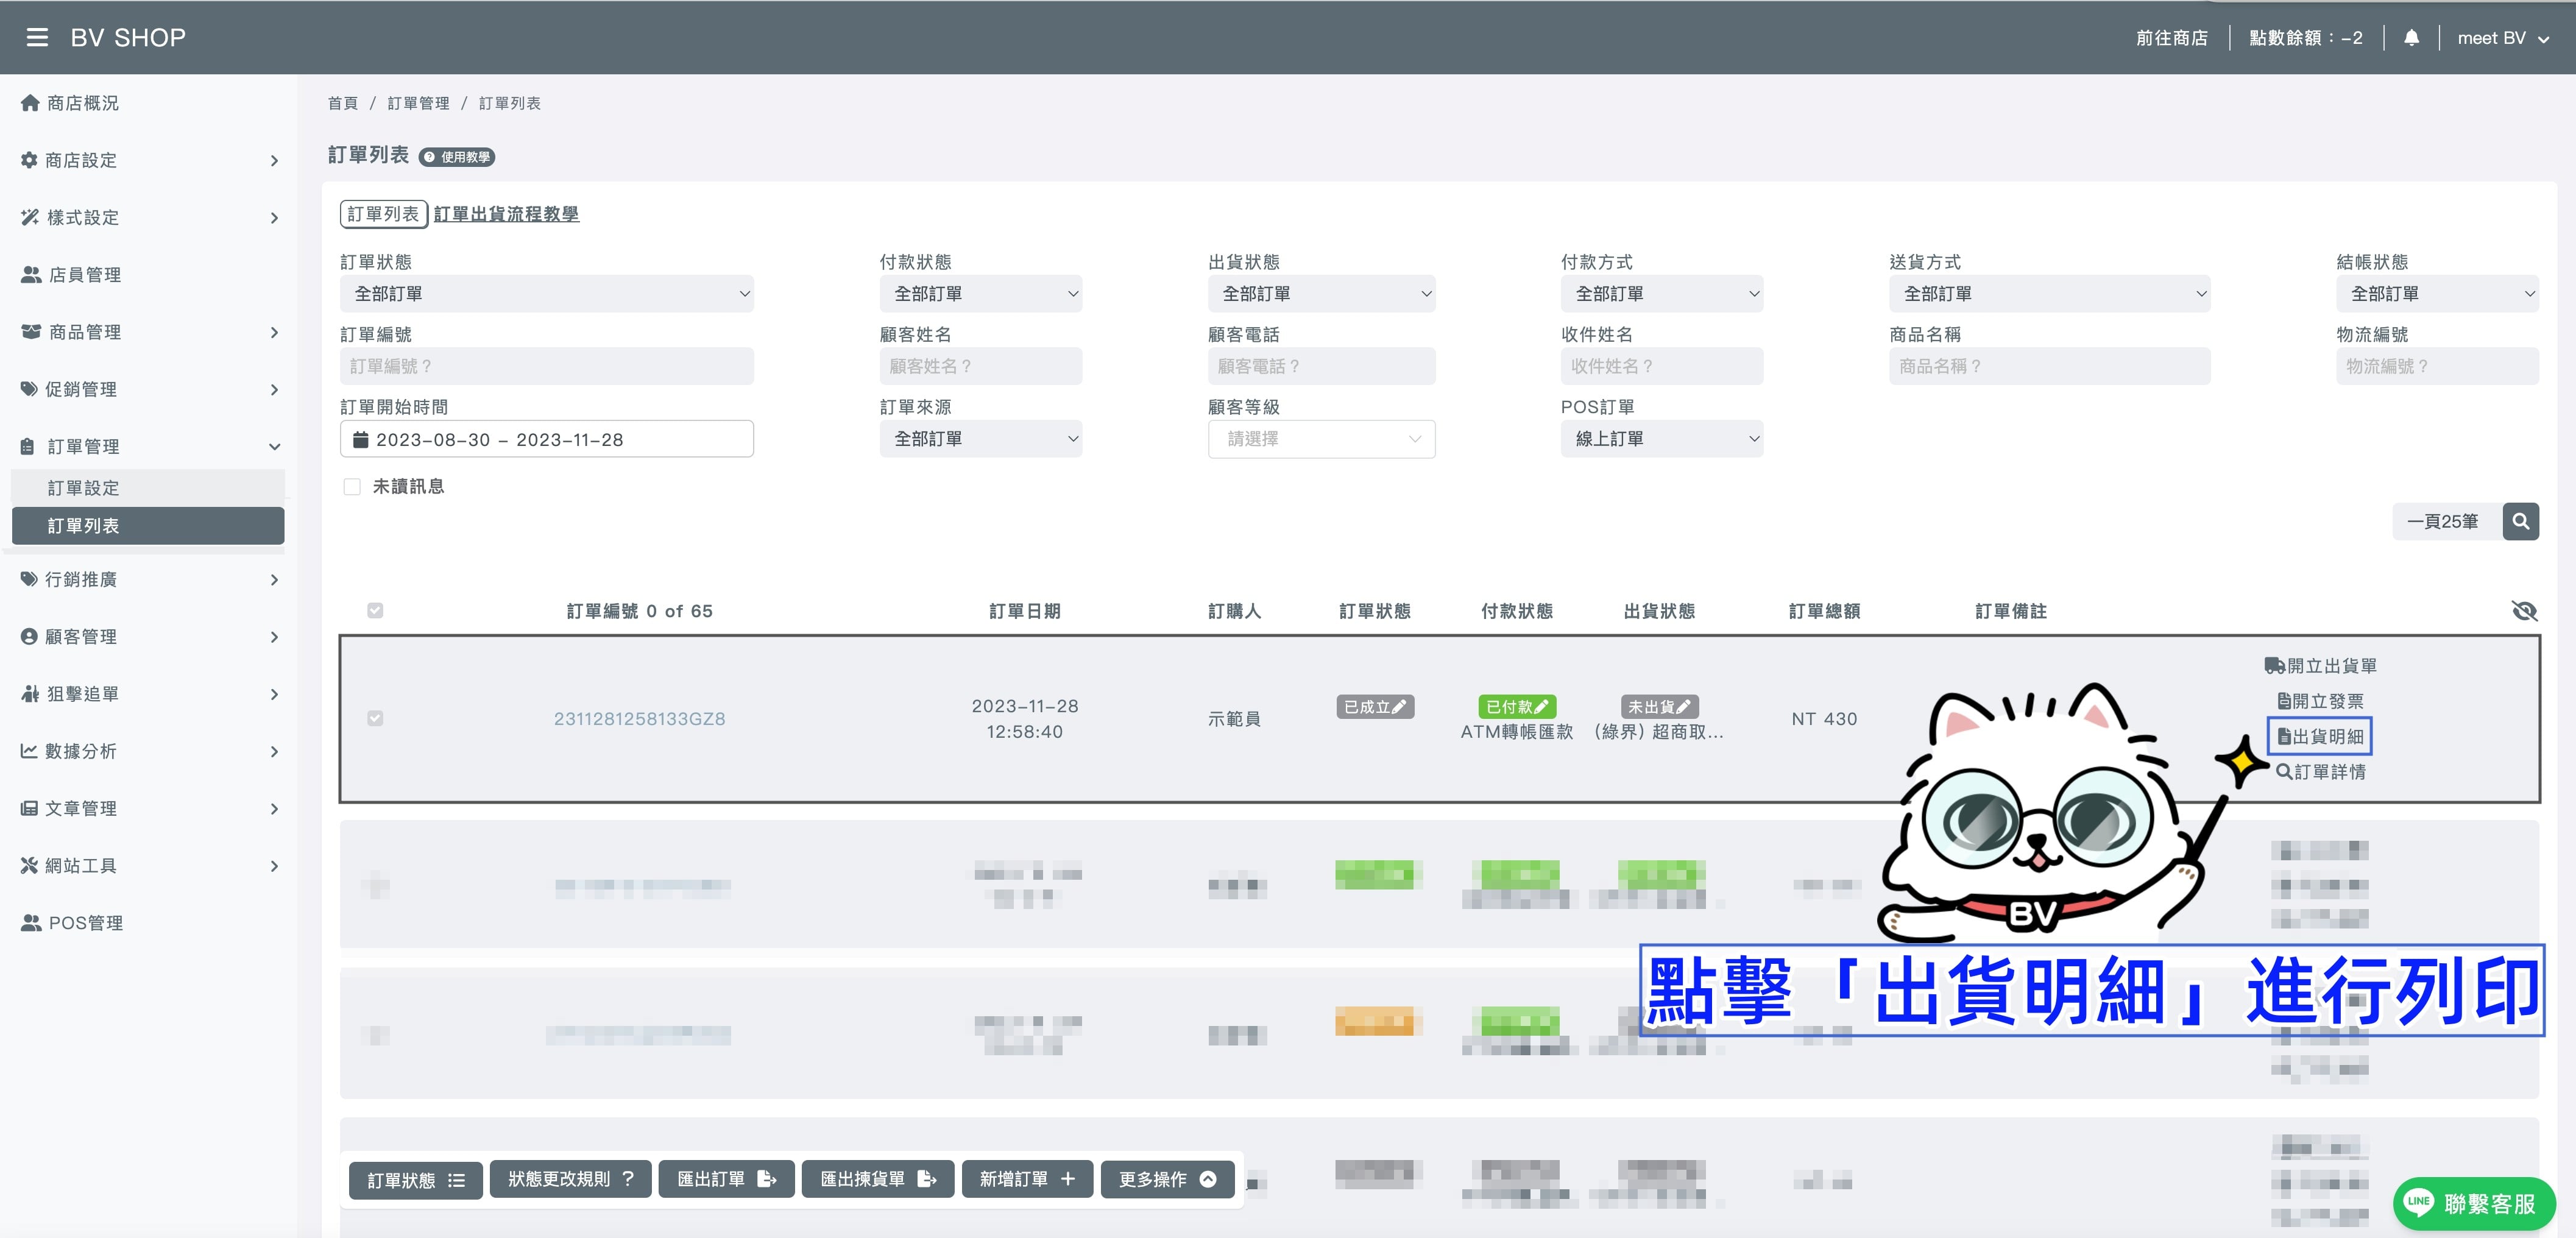Open the POS訂單 線上訂單 dropdown
2576x1238 pixels.
(x=1662, y=439)
